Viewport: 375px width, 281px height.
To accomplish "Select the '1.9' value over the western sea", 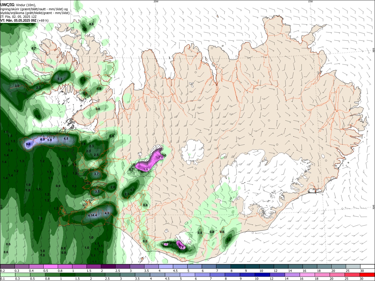I will click(28, 185).
